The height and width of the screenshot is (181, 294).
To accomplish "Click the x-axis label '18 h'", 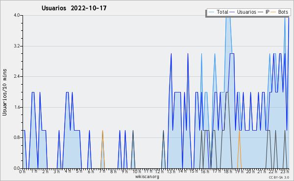I will tap(228, 172).
